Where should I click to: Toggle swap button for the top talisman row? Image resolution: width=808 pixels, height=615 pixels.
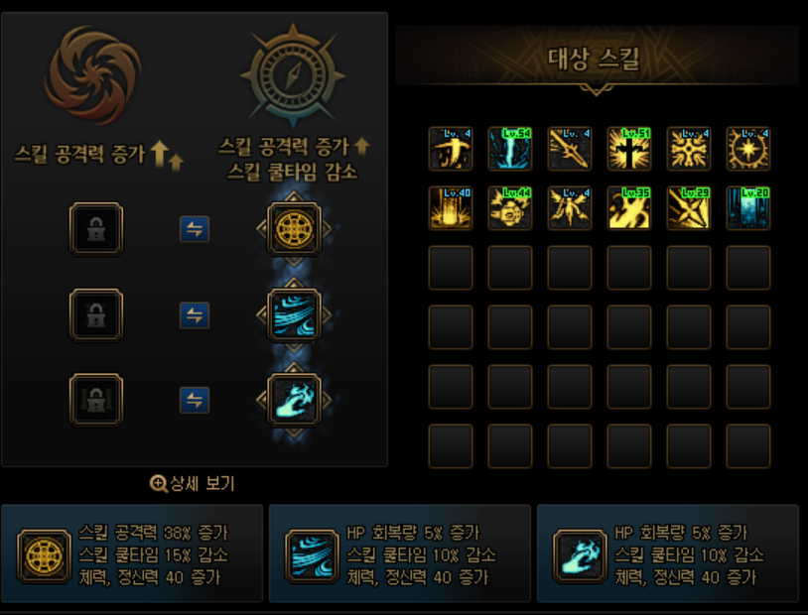coord(195,229)
